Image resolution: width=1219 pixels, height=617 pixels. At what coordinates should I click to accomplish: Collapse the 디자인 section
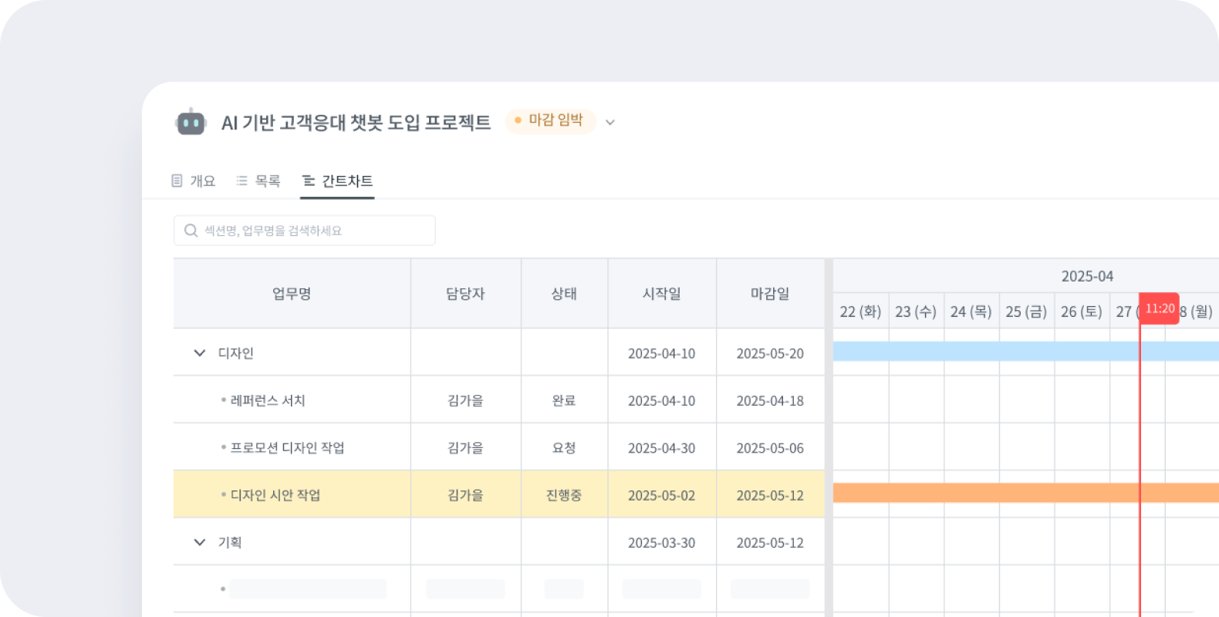point(200,352)
